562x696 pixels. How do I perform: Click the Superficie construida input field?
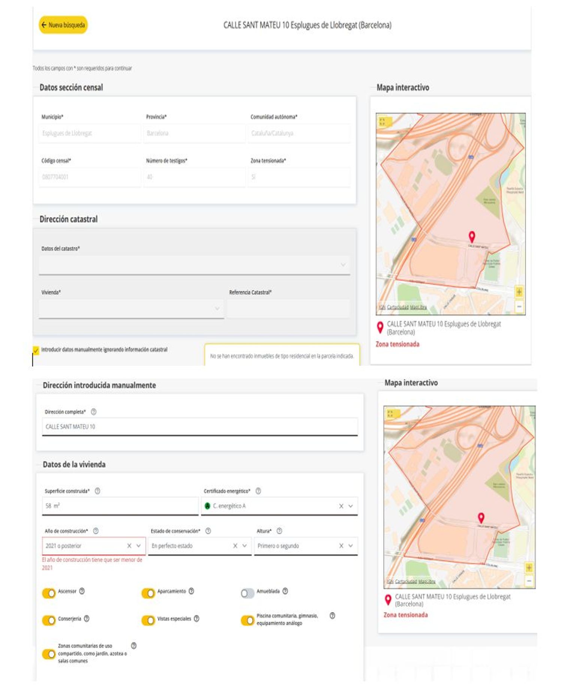[120, 506]
